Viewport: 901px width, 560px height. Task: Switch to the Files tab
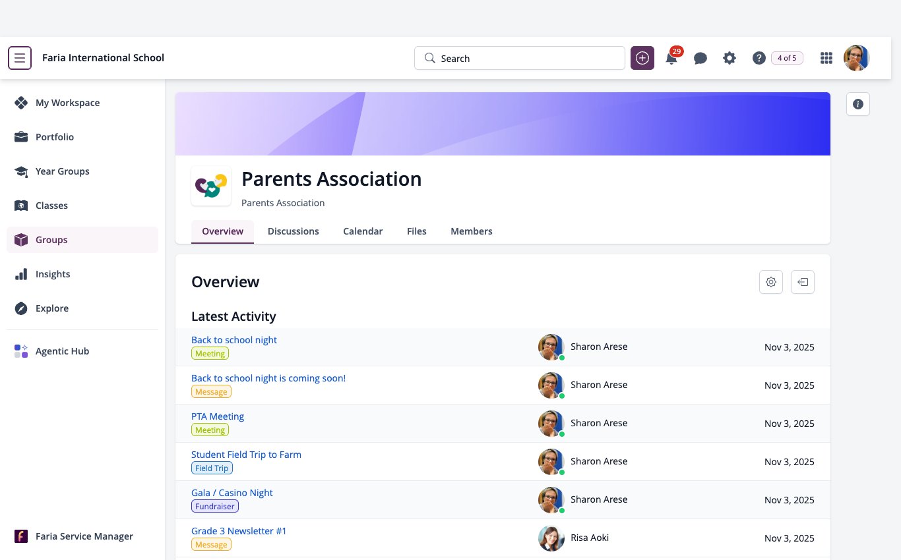417,231
